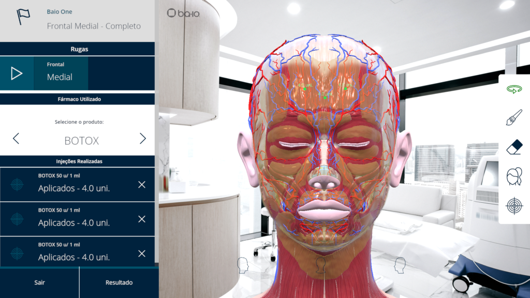The height and width of the screenshot is (298, 530).
Task: Click the Sair button
Action: tap(39, 282)
